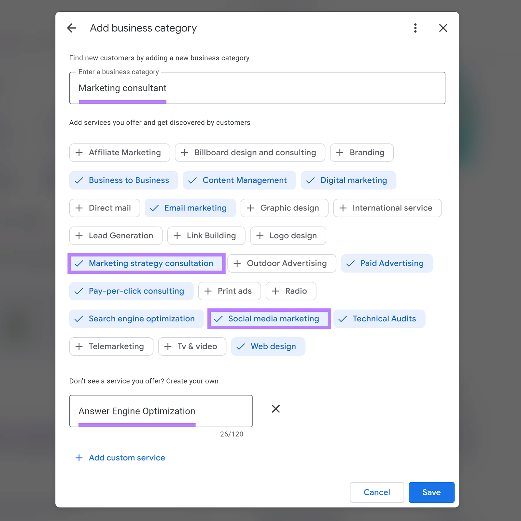Image resolution: width=521 pixels, height=521 pixels.
Task: Click the plus icon next to Radio
Action: [275, 291]
